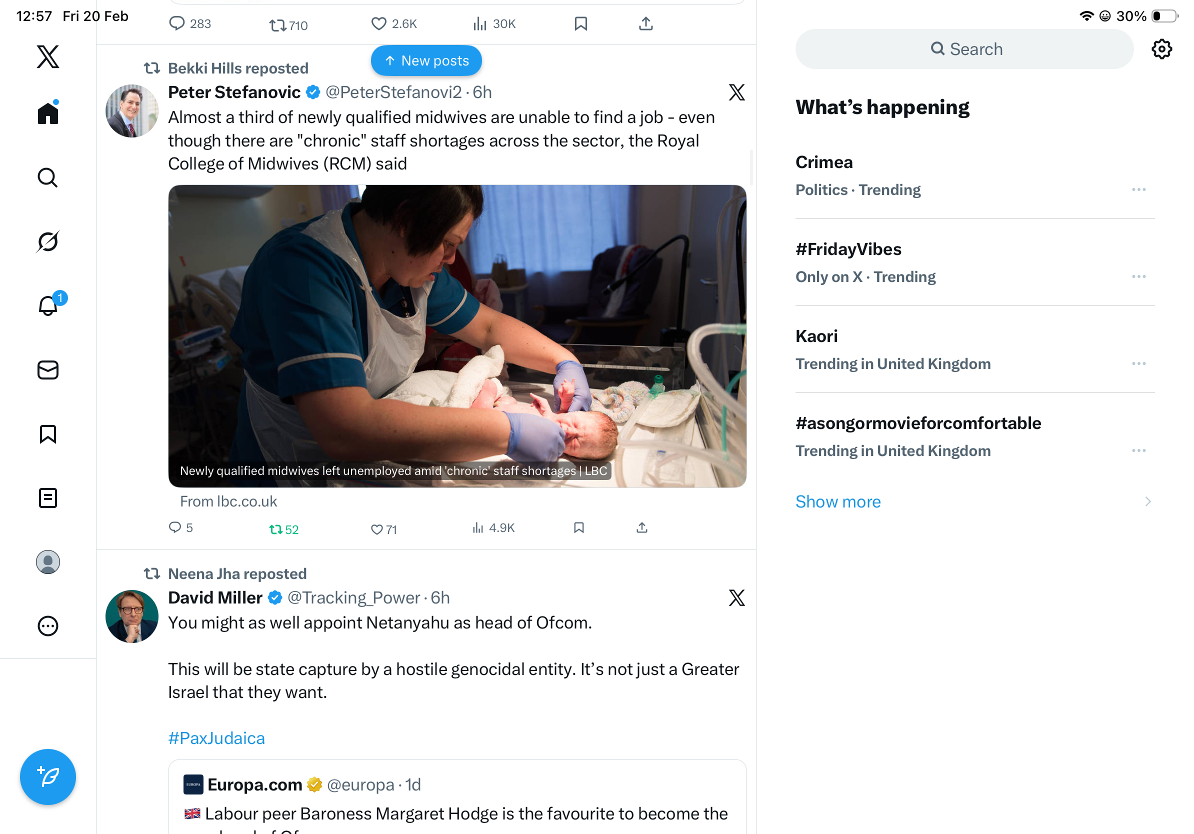
Task: Click the compose new post button
Action: pos(48,777)
